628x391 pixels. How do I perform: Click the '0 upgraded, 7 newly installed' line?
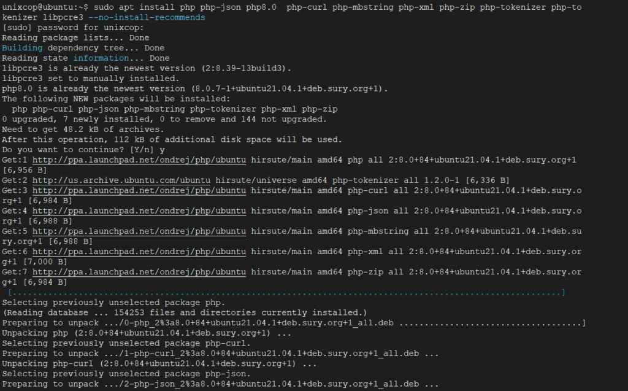(x=164, y=119)
